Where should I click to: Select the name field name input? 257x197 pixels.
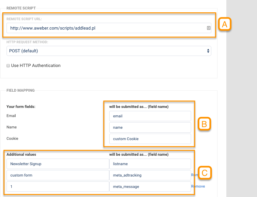[150, 127]
